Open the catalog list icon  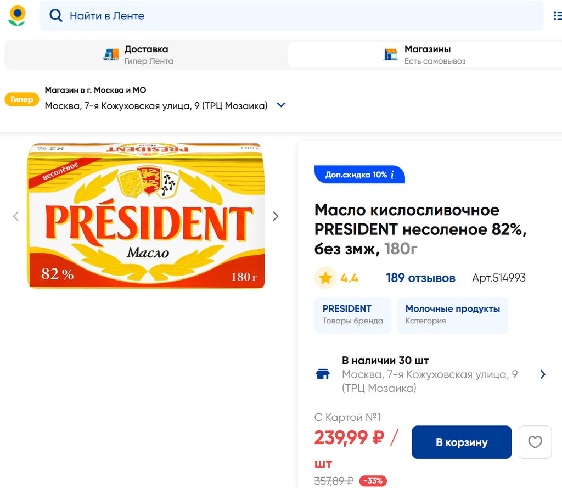click(557, 16)
